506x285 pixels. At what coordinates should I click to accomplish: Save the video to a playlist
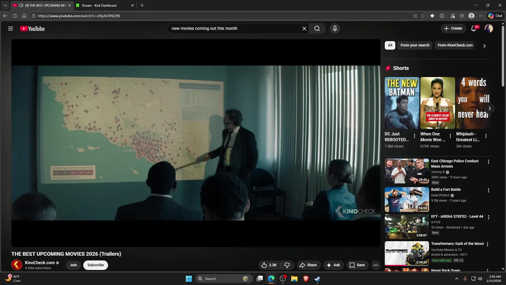click(x=357, y=265)
